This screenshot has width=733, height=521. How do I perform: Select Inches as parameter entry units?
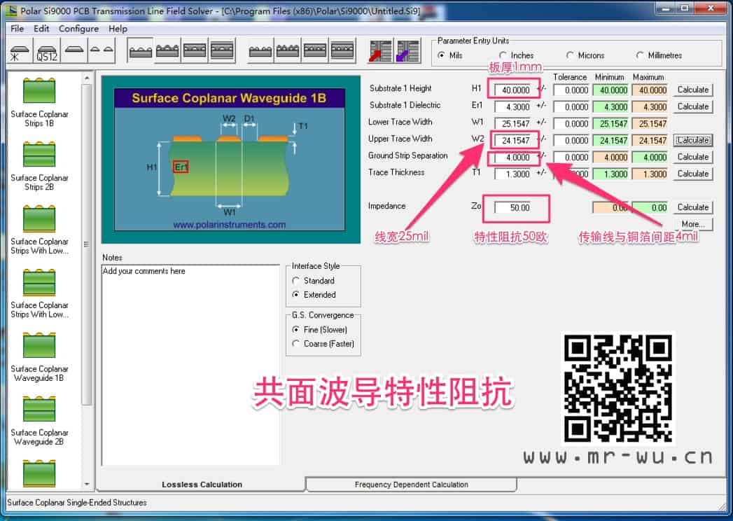tap(503, 55)
